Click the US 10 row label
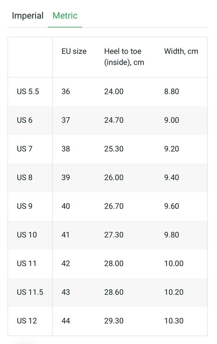Screen dimensions: 217x344 tap(27, 235)
